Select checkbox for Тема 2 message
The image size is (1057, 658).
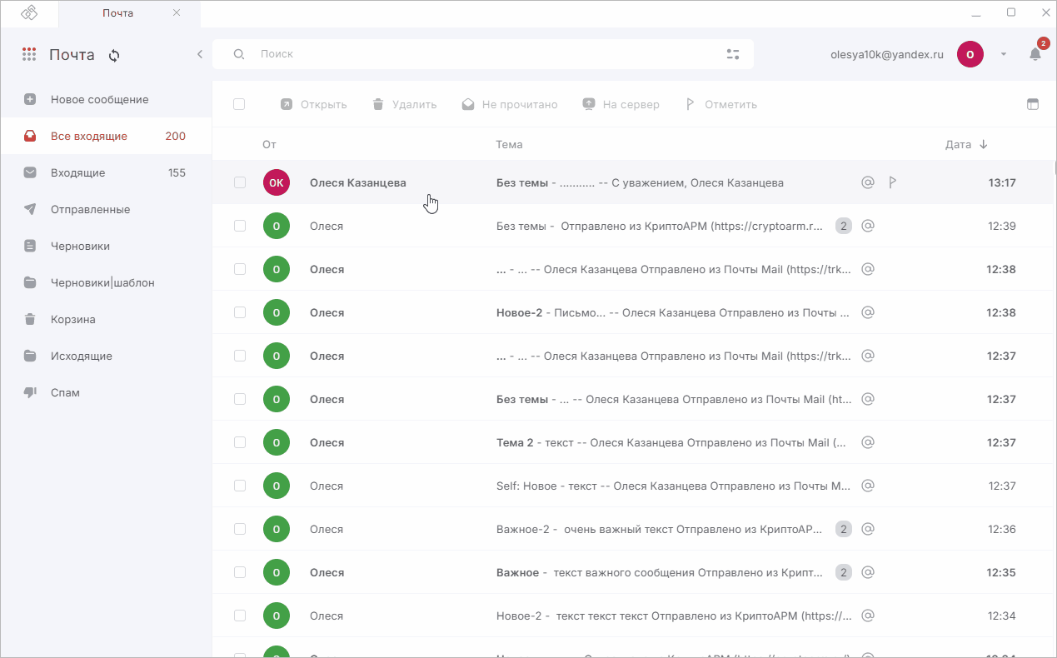point(240,442)
